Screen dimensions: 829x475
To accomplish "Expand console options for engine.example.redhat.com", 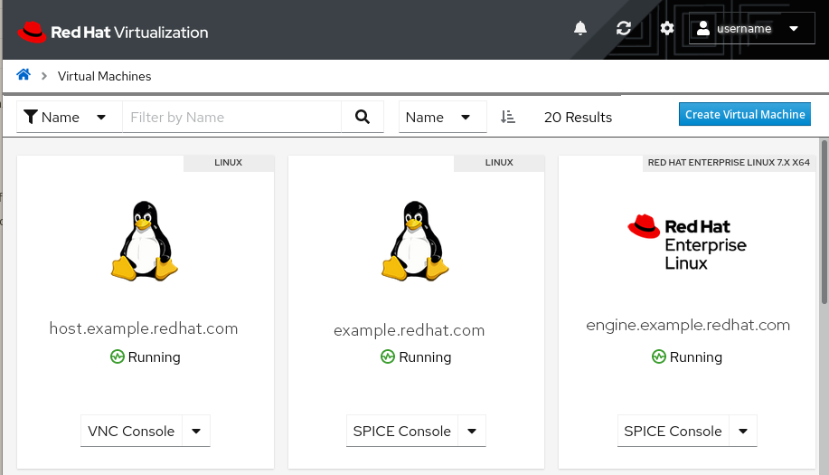I will (x=743, y=432).
